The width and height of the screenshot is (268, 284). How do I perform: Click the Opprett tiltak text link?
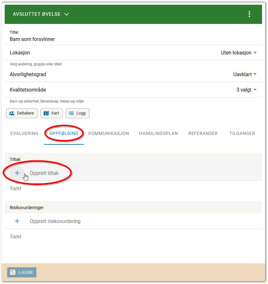coord(44,173)
